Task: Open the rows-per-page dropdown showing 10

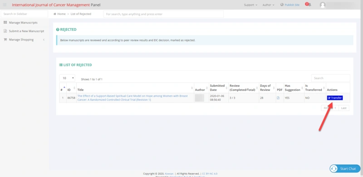Action: click(x=67, y=78)
